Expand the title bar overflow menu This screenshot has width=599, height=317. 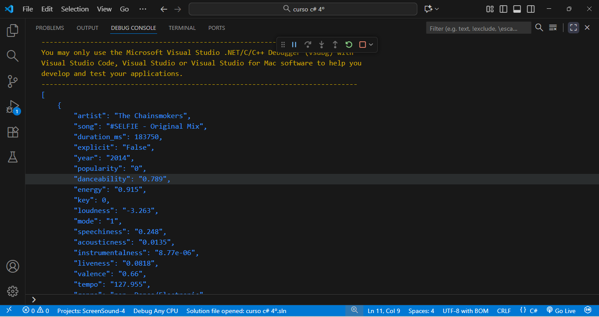point(143,9)
